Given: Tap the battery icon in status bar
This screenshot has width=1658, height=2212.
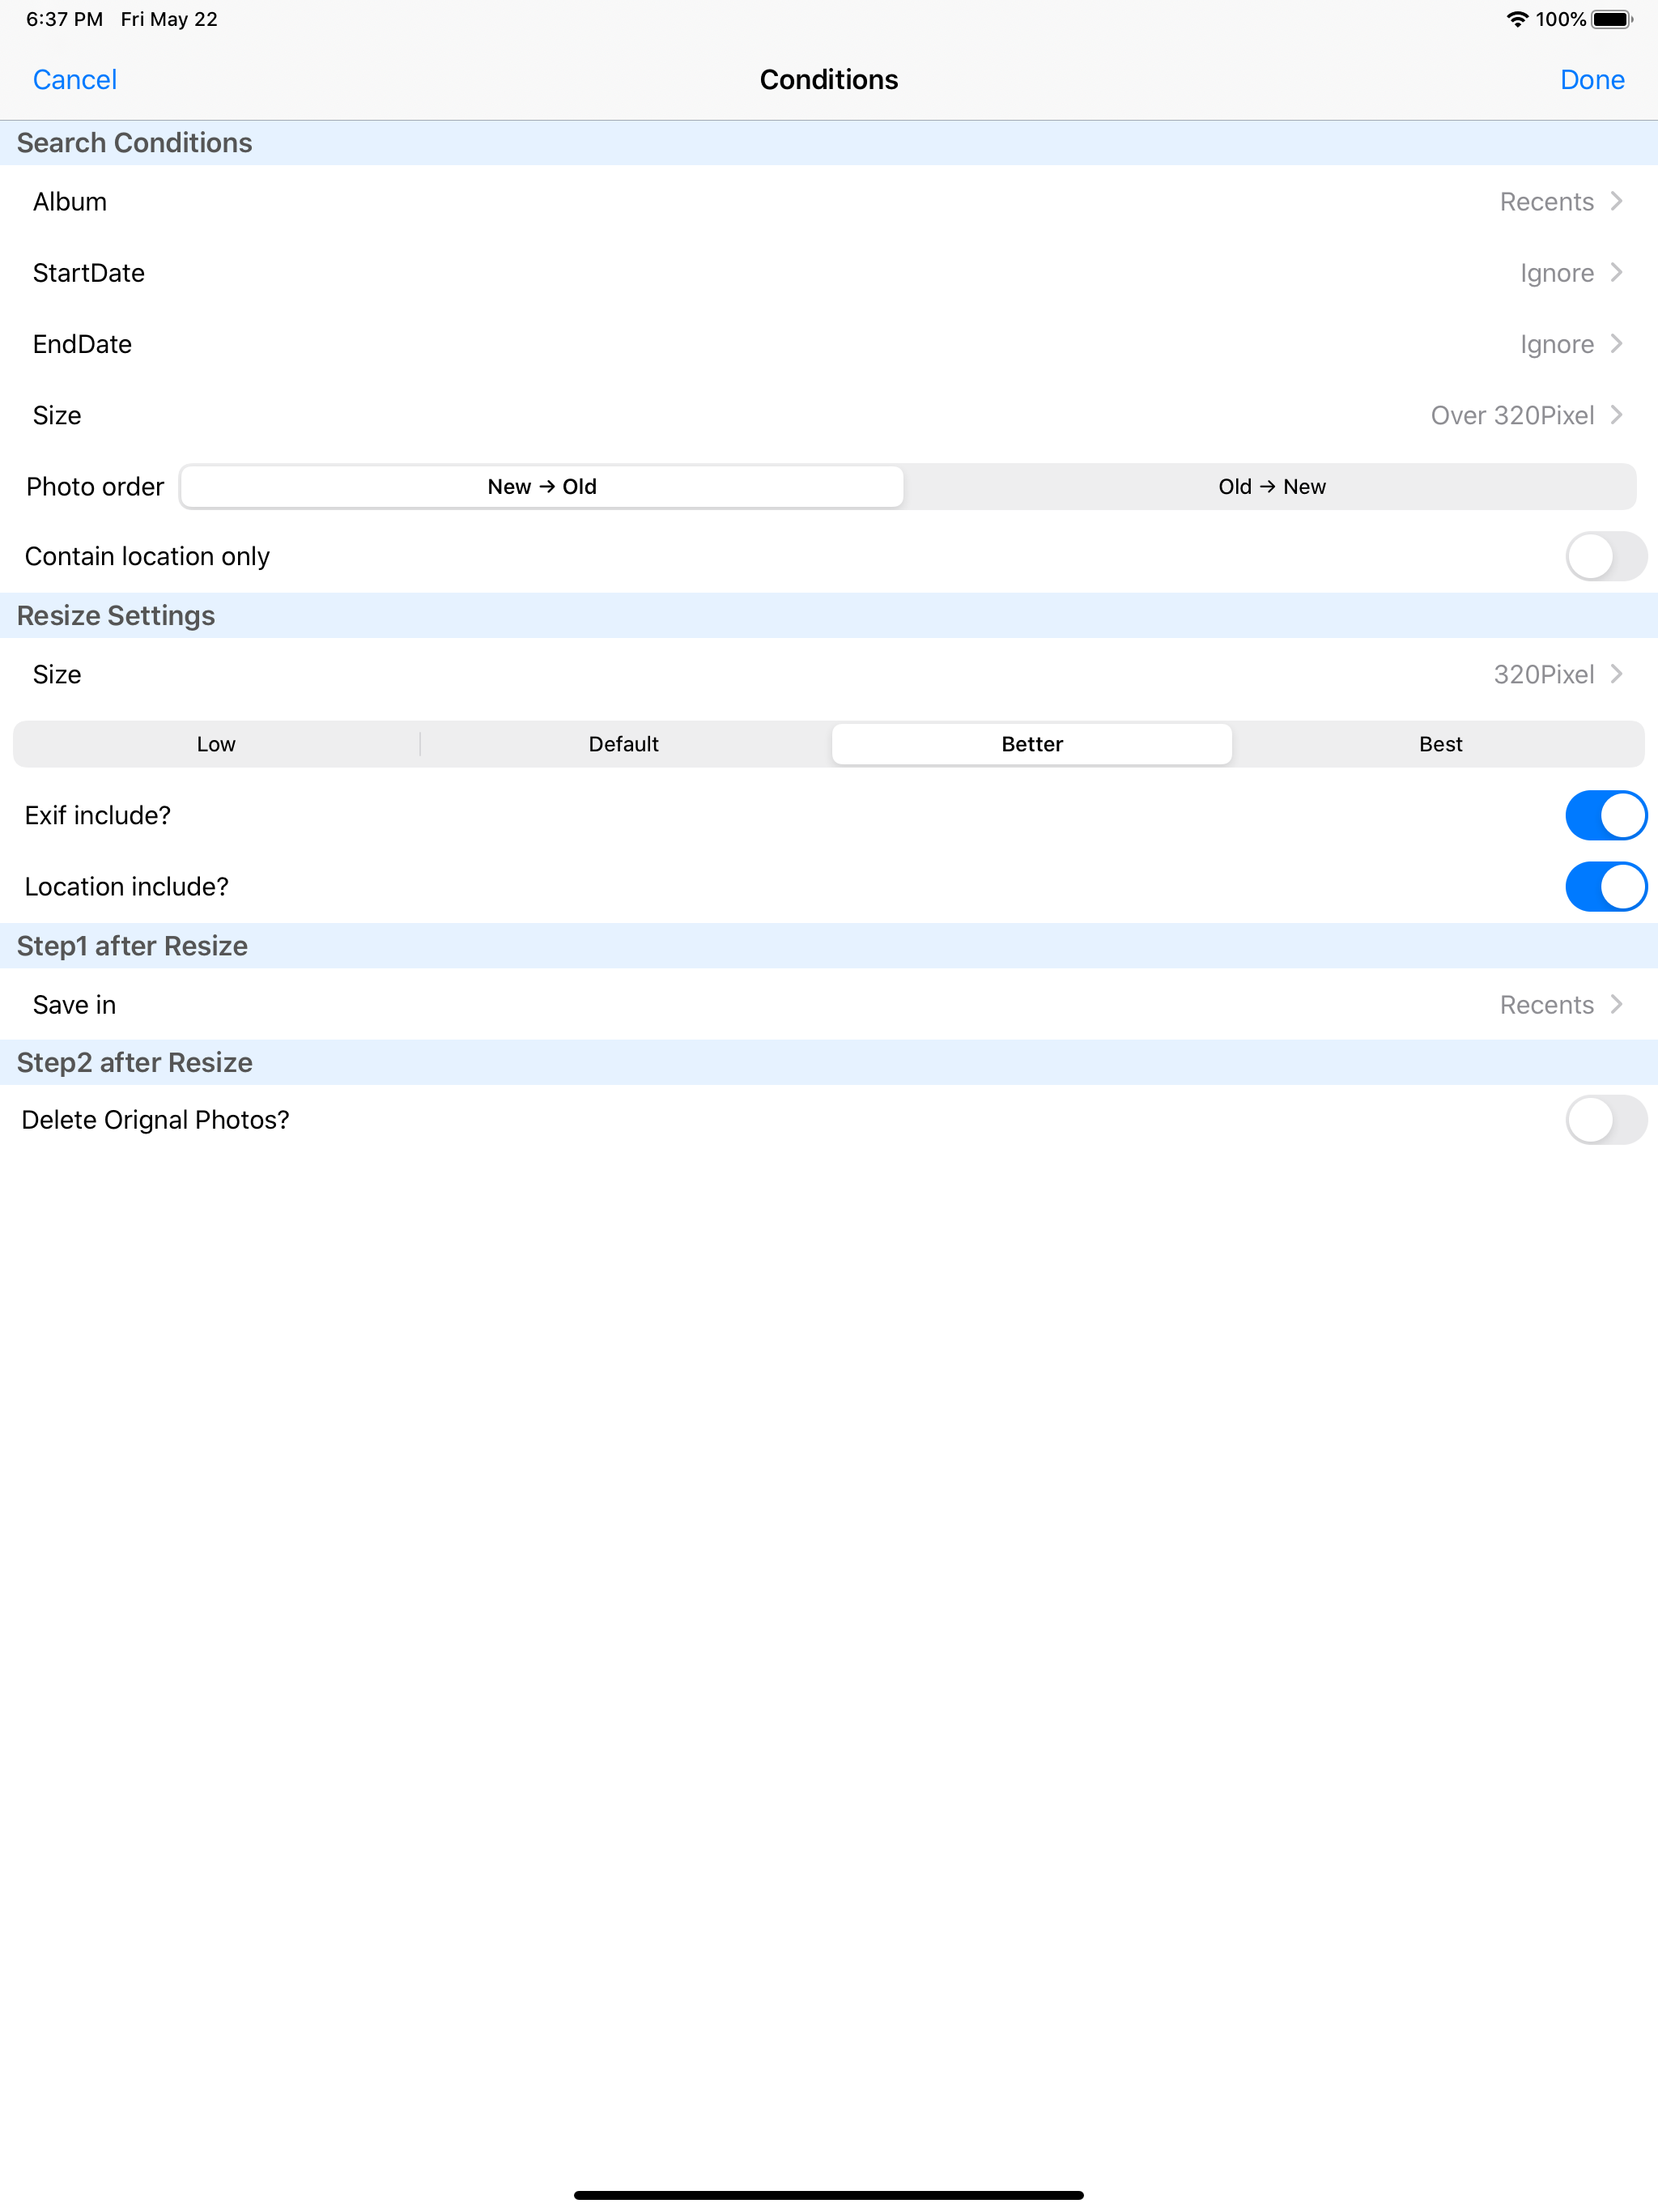Looking at the screenshot, I should tap(1611, 20).
